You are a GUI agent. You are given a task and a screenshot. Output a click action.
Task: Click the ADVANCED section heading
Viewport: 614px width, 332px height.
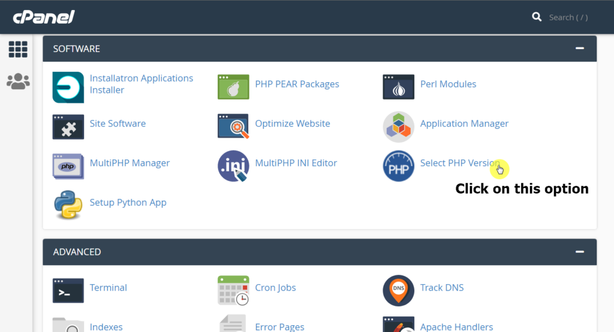tap(77, 252)
